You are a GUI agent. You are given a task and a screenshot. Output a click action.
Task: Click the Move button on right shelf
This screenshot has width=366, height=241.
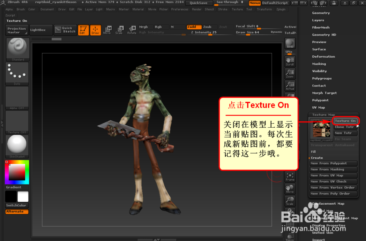(290, 189)
